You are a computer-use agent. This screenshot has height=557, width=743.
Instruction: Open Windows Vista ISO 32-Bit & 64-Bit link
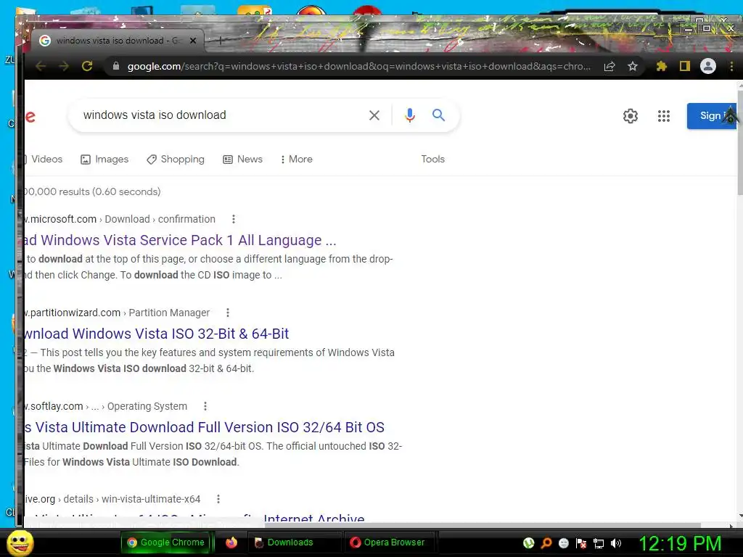coord(157,334)
